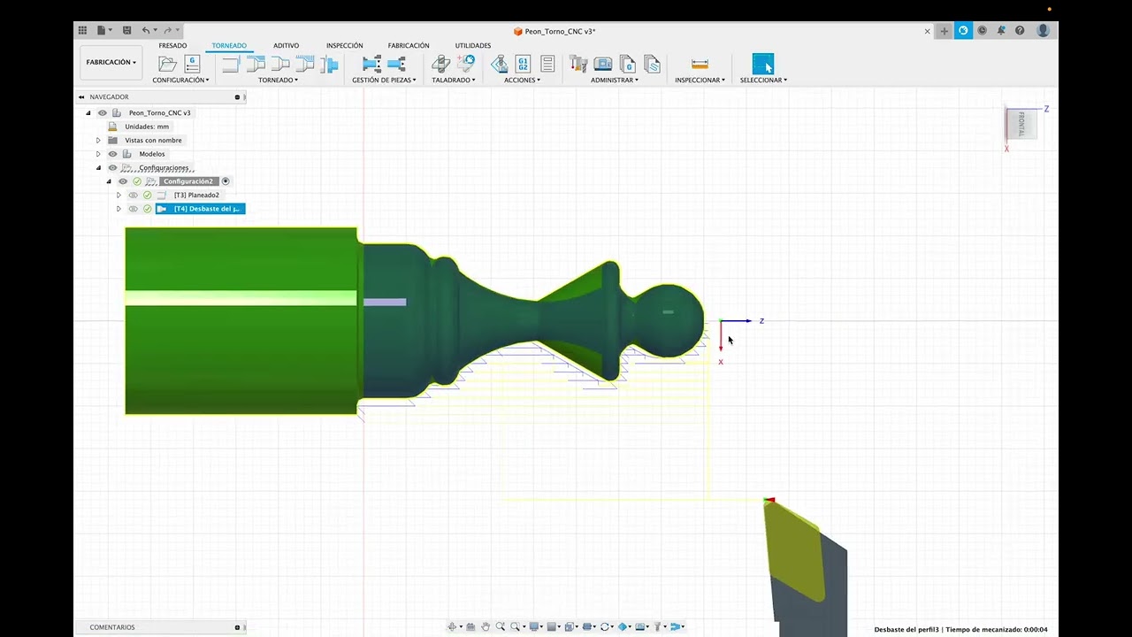Open the setup sheet icon
Viewport: 1132px width, 637px height.
(x=547, y=64)
